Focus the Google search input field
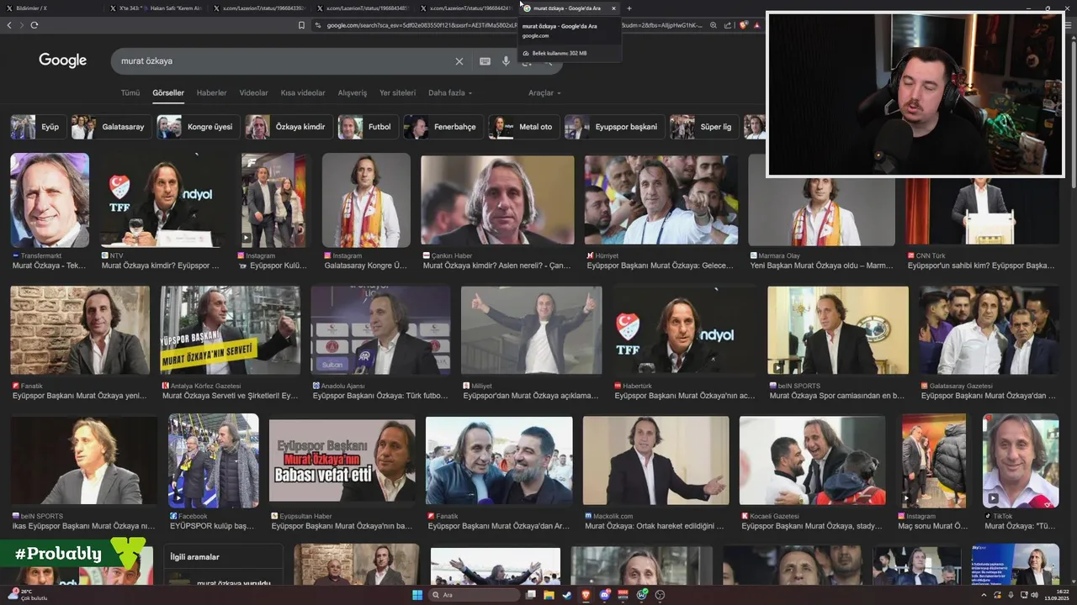Image resolution: width=1077 pixels, height=605 pixels. tap(286, 61)
